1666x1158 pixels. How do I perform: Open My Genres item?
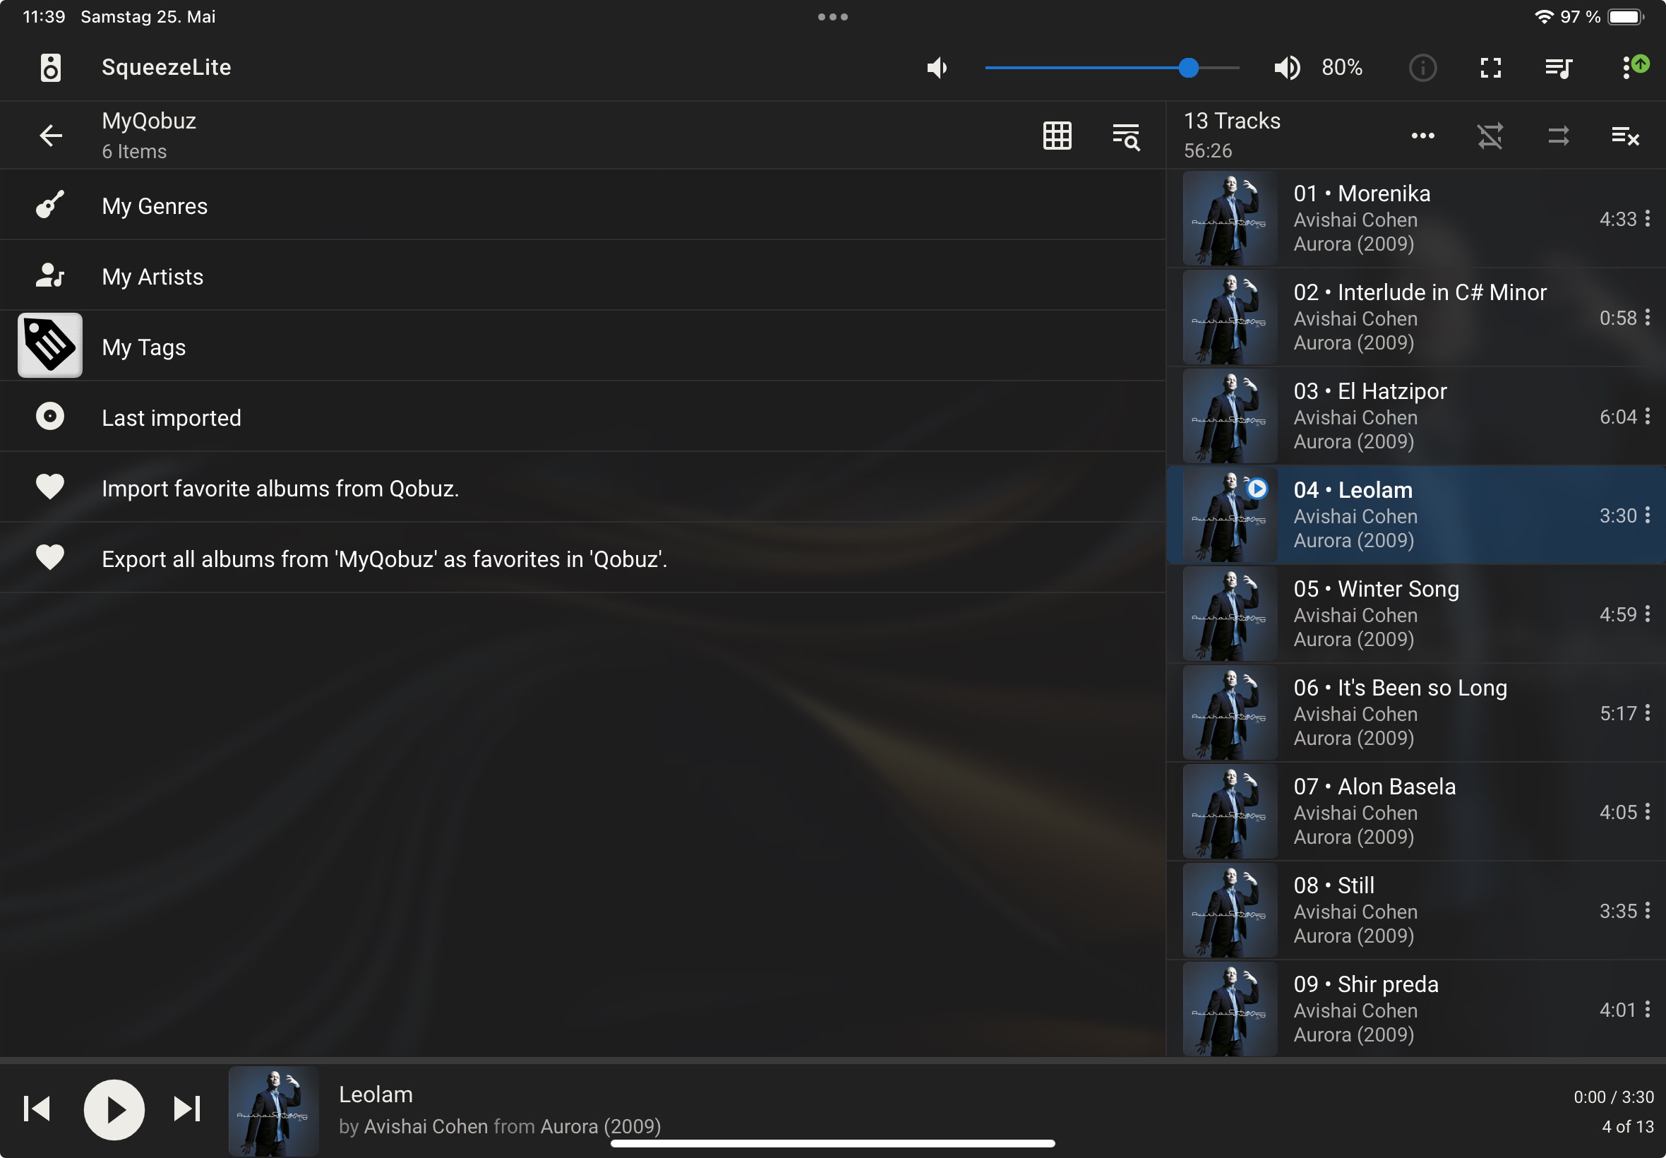[155, 206]
